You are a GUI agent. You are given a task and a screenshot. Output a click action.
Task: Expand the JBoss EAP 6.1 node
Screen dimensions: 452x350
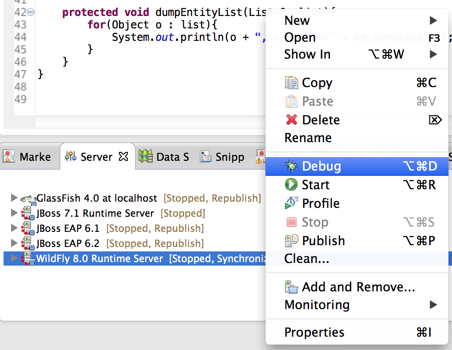pyautogui.click(x=14, y=228)
